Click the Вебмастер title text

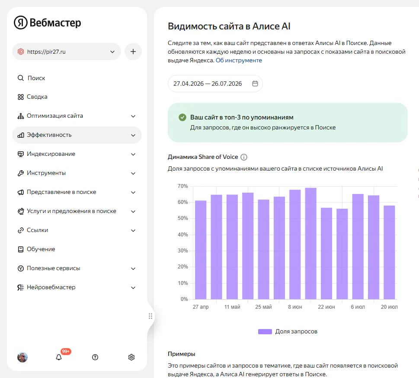(x=55, y=23)
